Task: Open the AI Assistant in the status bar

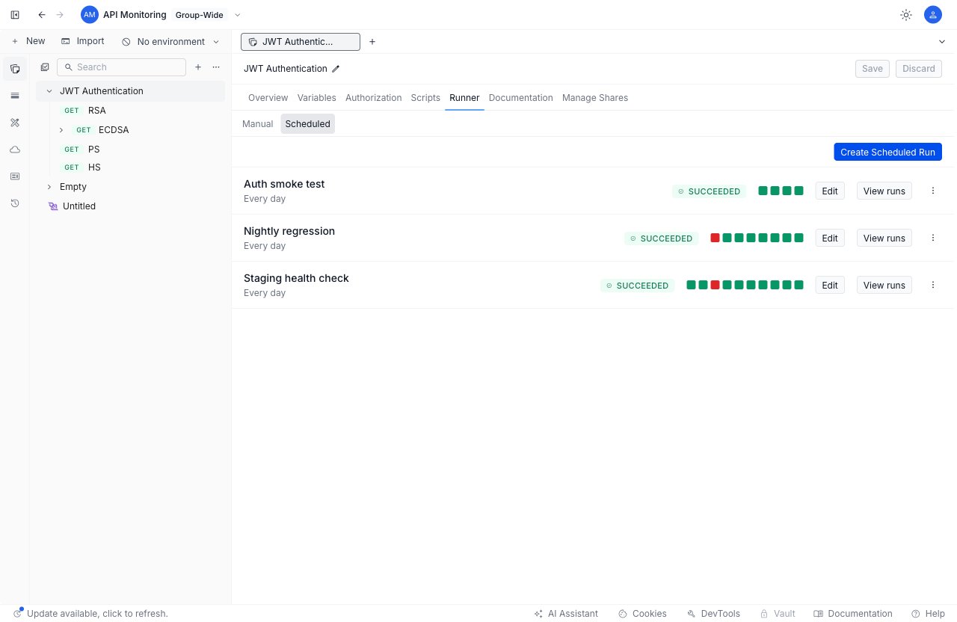Action: (566, 614)
